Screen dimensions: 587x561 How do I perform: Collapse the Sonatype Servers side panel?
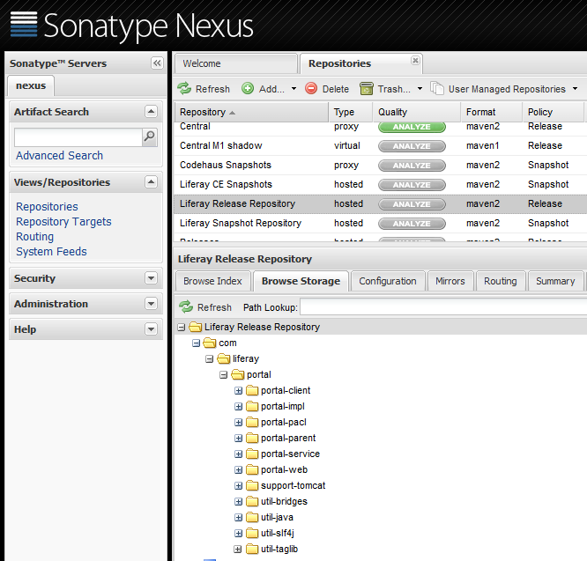click(157, 63)
